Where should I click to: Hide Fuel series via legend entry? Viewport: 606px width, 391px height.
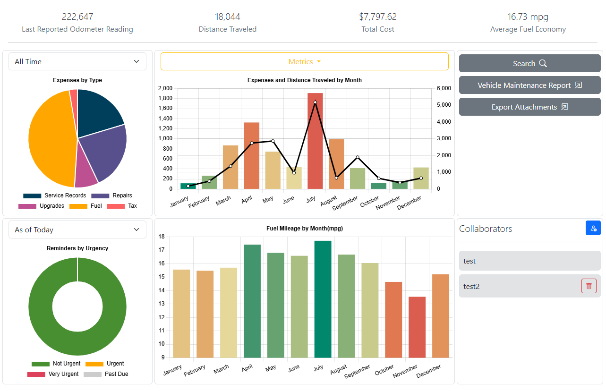click(x=85, y=206)
